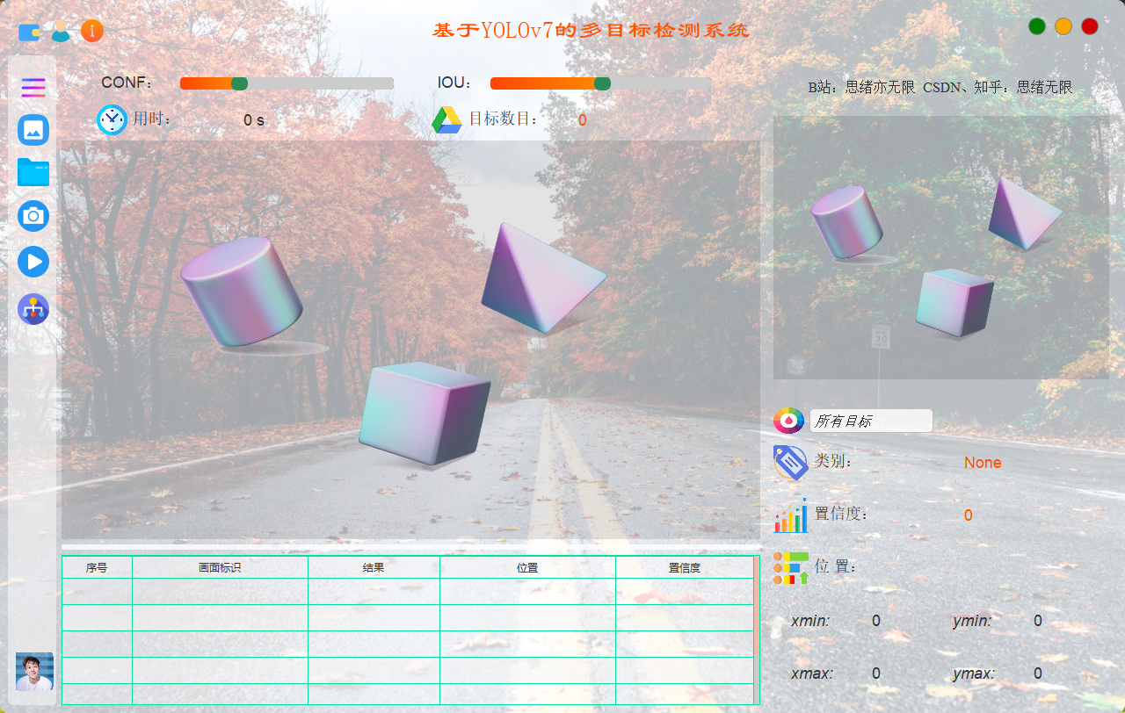This screenshot has width=1125, height=713.
Task: Click the 基于YOLOv7的多目标检测系统 title
Action: point(591,31)
